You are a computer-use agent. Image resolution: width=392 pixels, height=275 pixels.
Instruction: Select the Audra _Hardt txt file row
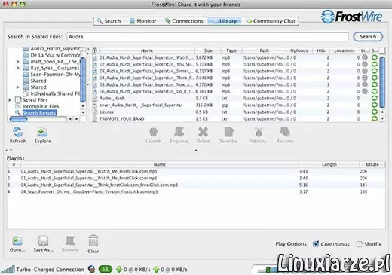(x=236, y=98)
